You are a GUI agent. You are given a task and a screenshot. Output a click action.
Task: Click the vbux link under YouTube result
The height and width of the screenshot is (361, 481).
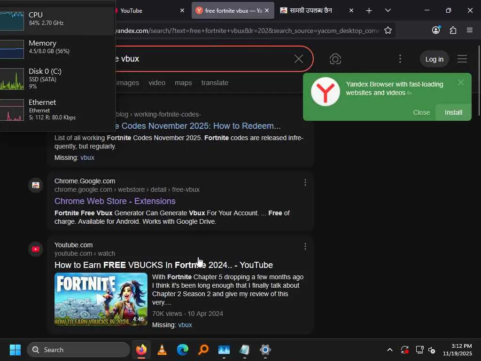coord(185,325)
